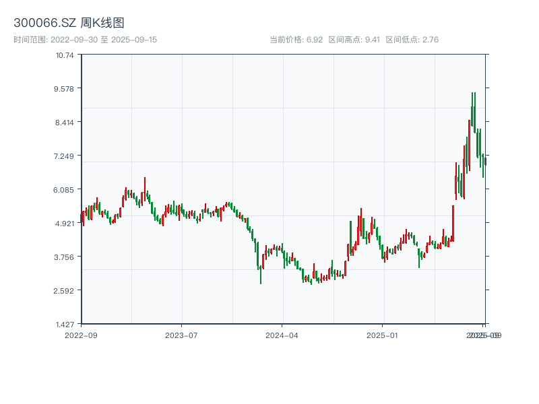Select the 9.578 price axis label
Image resolution: width=539 pixels, height=404 pixels.
(x=65, y=89)
